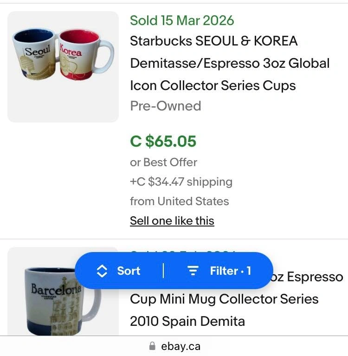Image resolution: width=348 pixels, height=356 pixels.
Task: Click the '2010 Spain Demita' title line
Action: click(187, 321)
